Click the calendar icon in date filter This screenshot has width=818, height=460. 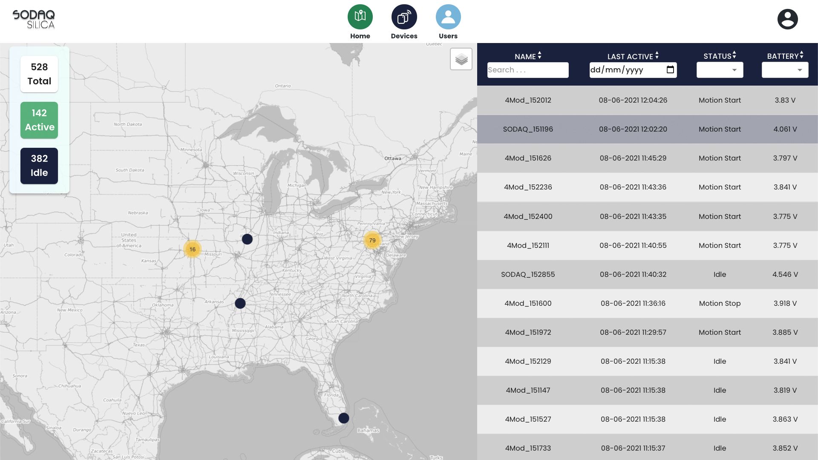670,70
